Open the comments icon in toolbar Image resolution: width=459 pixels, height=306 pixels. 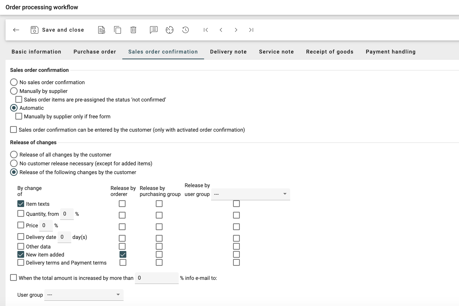pyautogui.click(x=154, y=30)
